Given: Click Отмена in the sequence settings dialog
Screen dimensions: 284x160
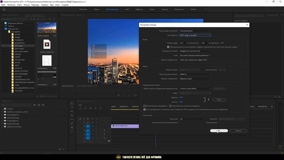Looking at the screenshot, I should coord(238,131).
